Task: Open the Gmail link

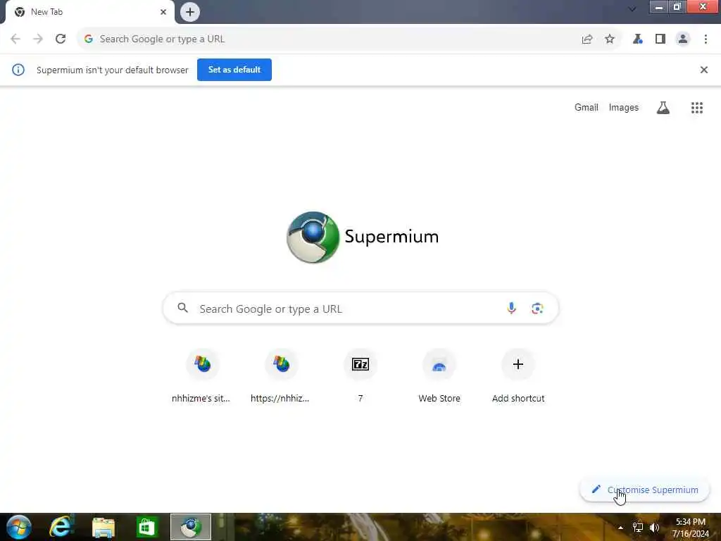Action: [587, 108]
